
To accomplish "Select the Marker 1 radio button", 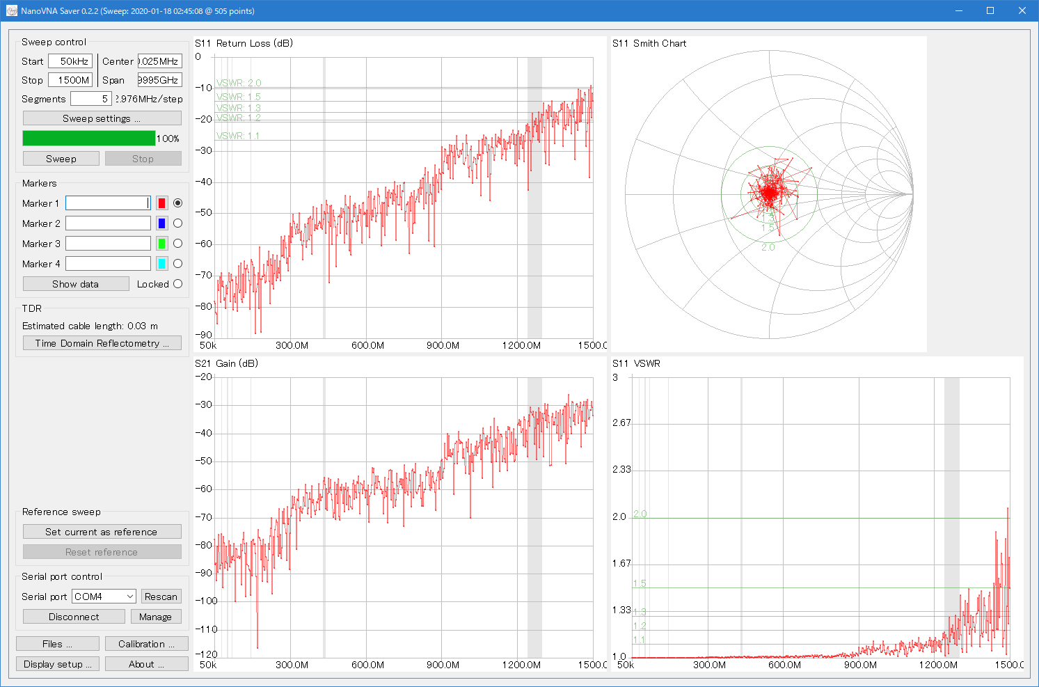I will pos(178,203).
